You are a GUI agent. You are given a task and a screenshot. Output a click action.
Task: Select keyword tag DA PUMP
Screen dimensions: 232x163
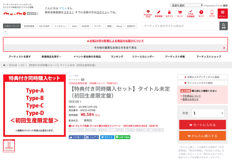[44, 26]
